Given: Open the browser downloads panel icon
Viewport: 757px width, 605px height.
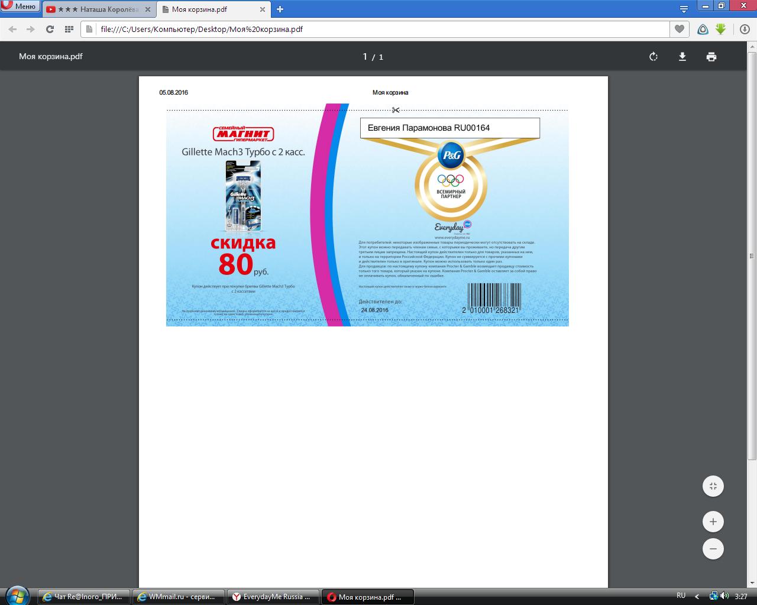Looking at the screenshot, I should (x=745, y=29).
